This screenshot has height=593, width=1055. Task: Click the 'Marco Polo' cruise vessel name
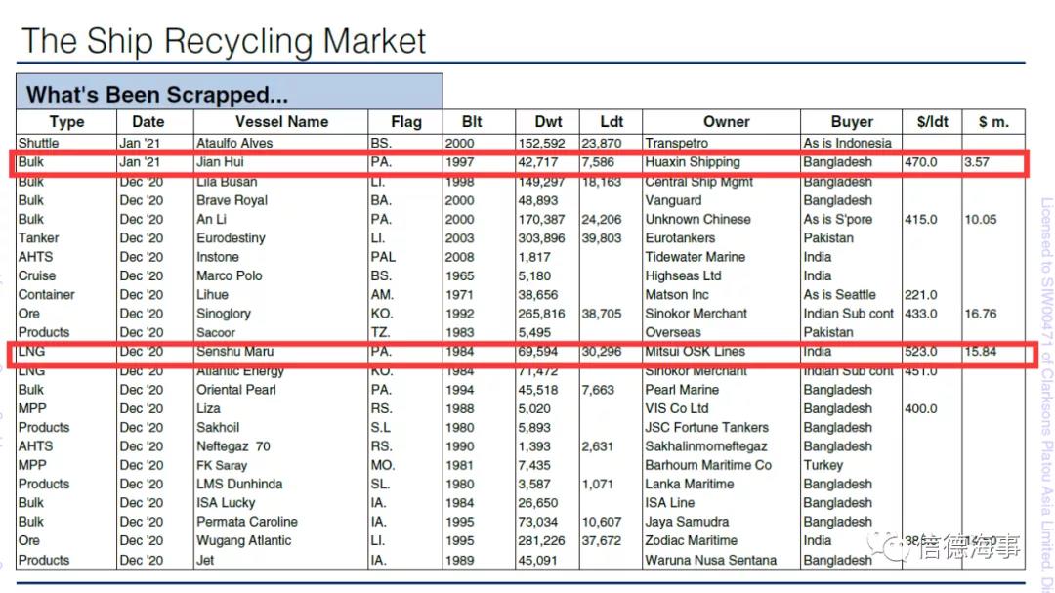tap(230, 275)
